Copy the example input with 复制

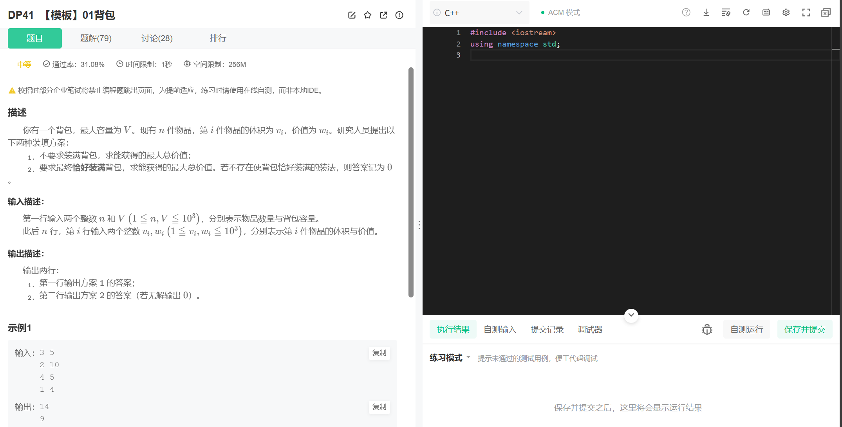click(x=379, y=353)
